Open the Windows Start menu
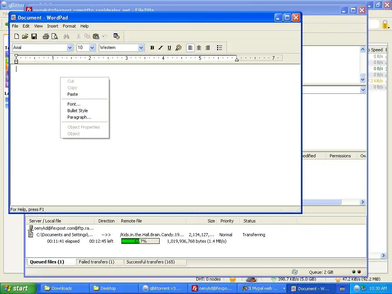Screen dimensions: 392x294 point(18,289)
